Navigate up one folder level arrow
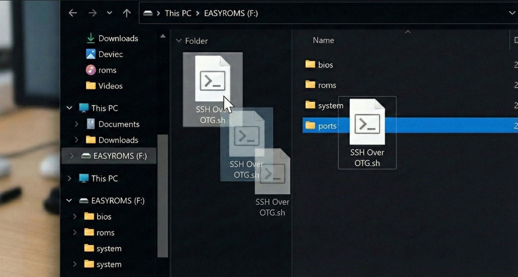 pos(126,13)
